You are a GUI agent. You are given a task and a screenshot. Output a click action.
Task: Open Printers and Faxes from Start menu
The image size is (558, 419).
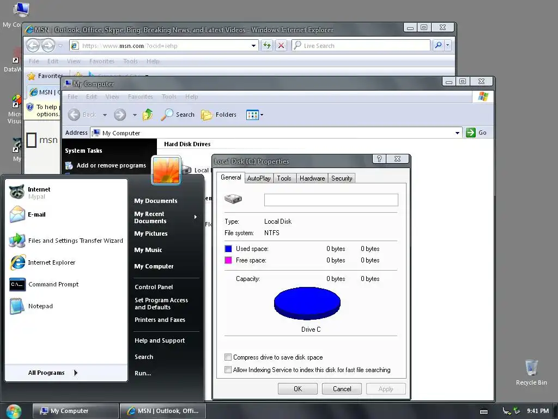160,320
